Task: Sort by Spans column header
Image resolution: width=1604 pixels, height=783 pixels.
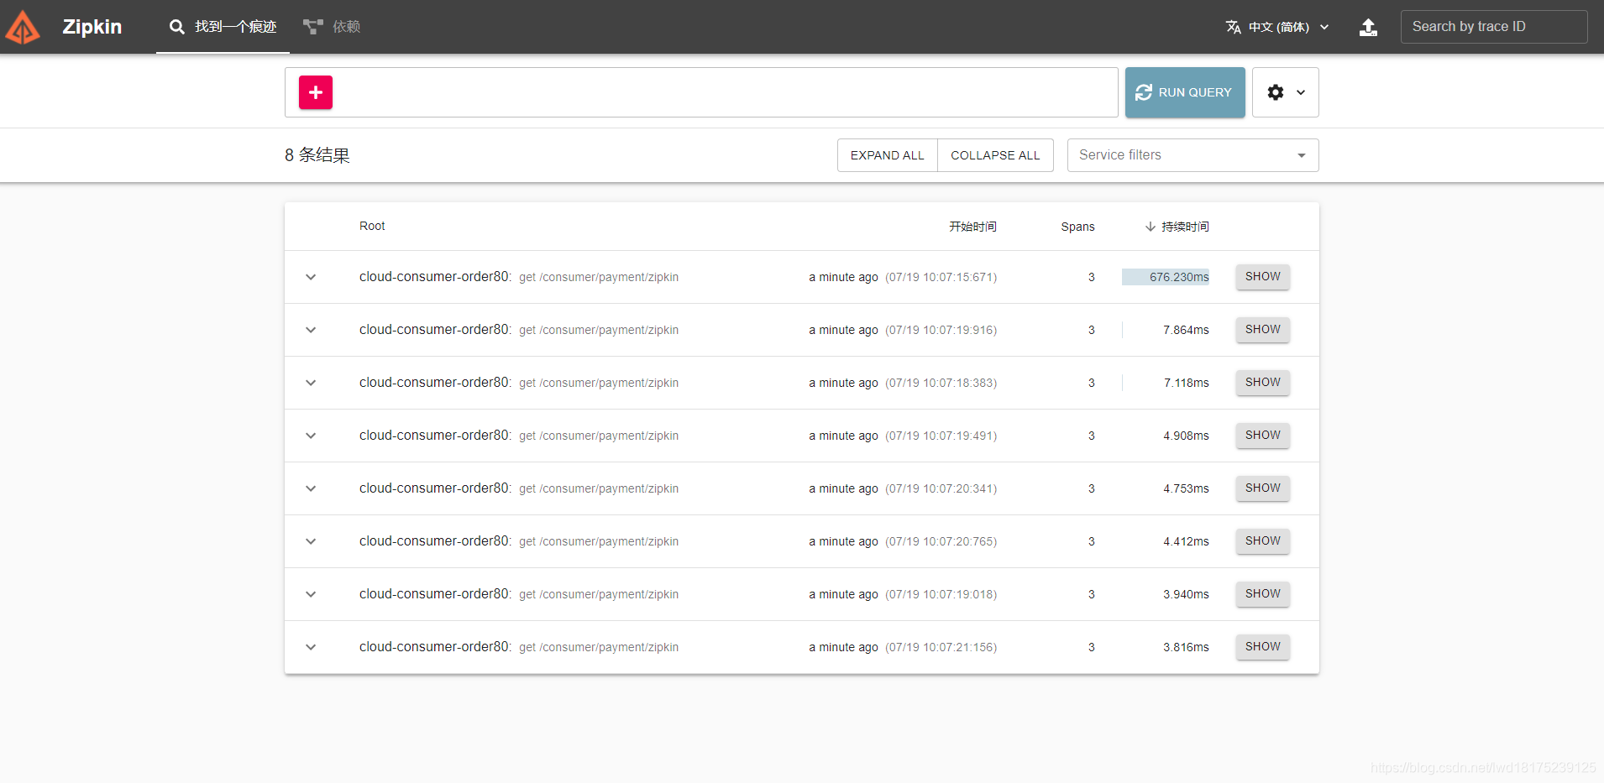Action: [1077, 227]
